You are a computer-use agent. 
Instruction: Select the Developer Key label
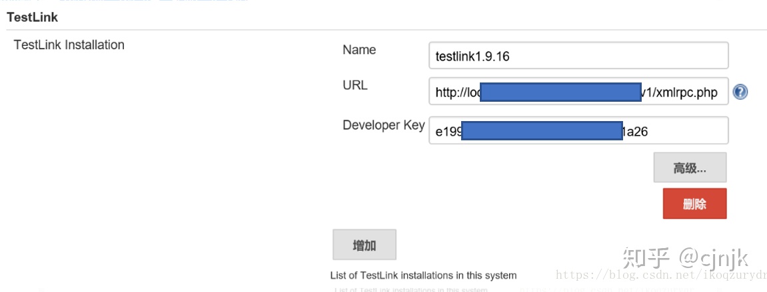tap(384, 126)
